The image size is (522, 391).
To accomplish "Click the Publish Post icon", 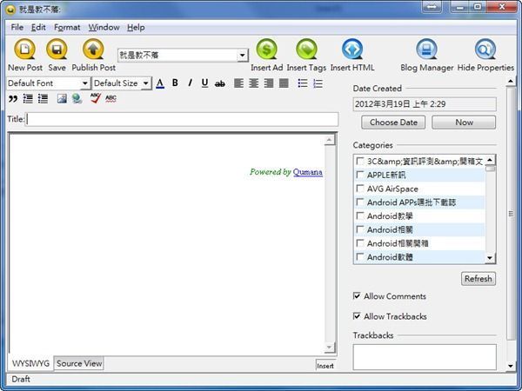I will coord(93,50).
